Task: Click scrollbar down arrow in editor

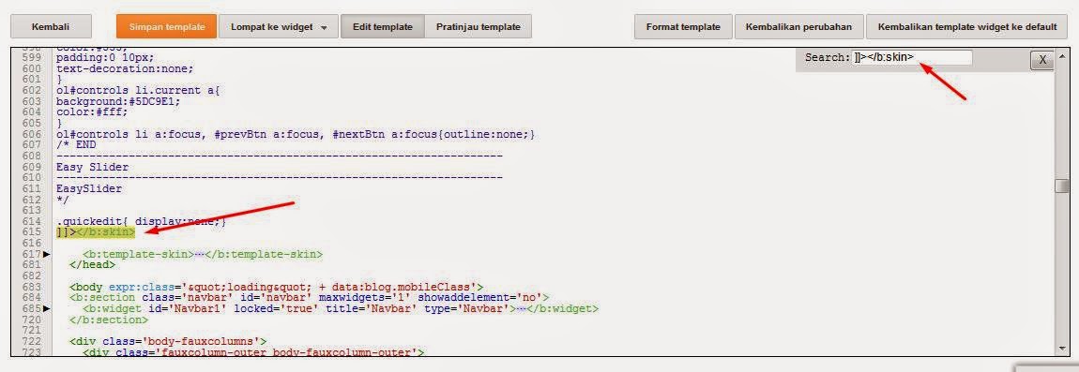Action: (1061, 349)
